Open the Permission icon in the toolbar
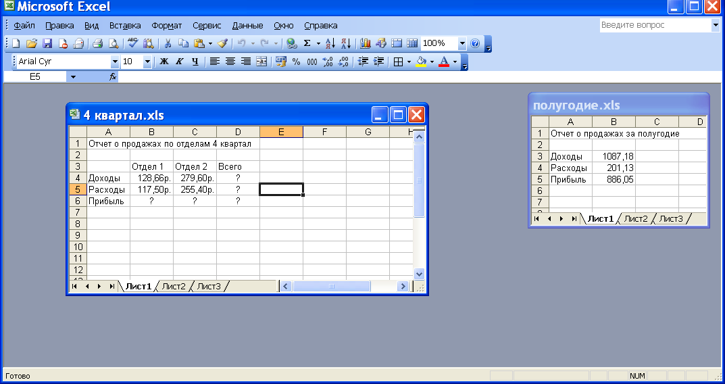The image size is (725, 384). point(63,43)
